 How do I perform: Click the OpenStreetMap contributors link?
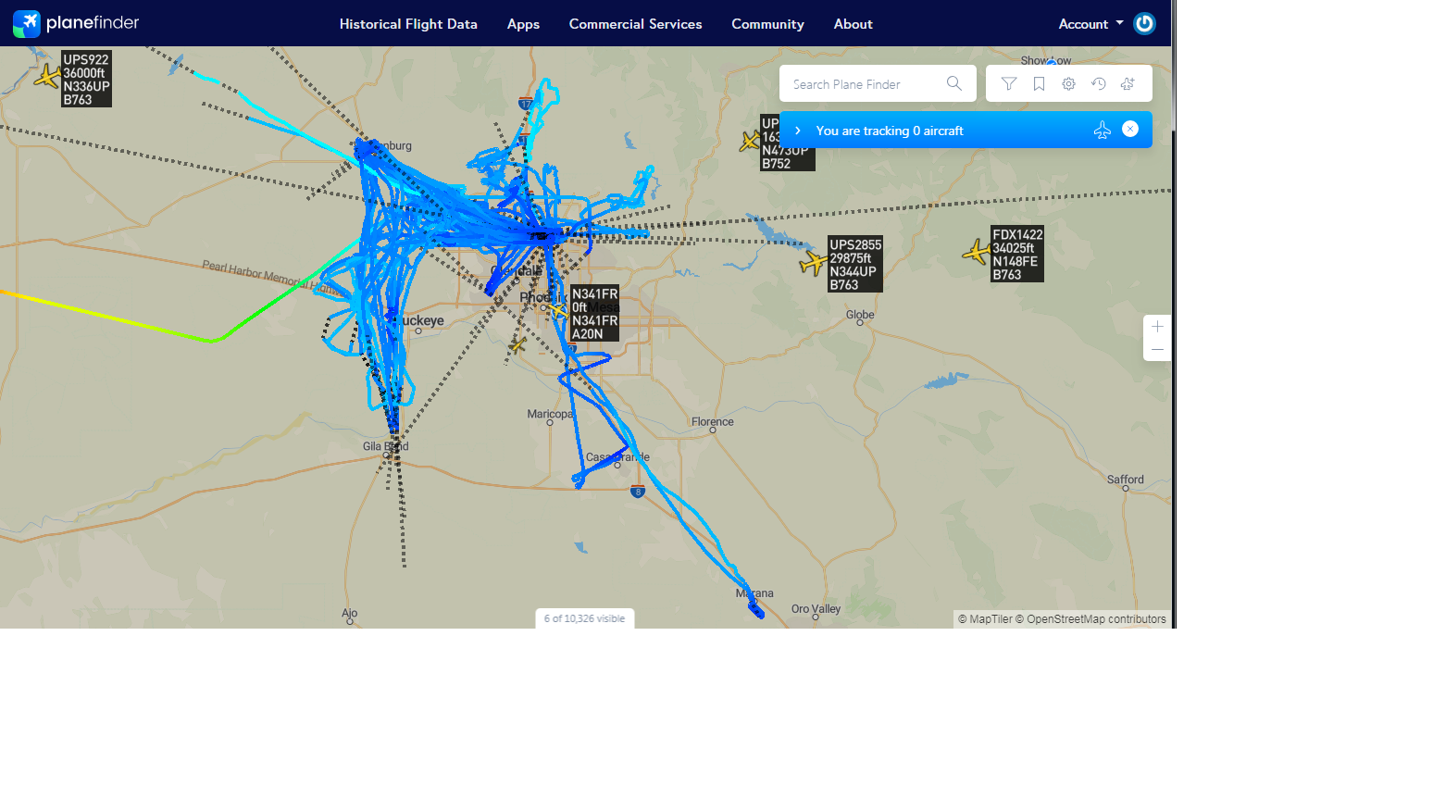coord(1090,619)
